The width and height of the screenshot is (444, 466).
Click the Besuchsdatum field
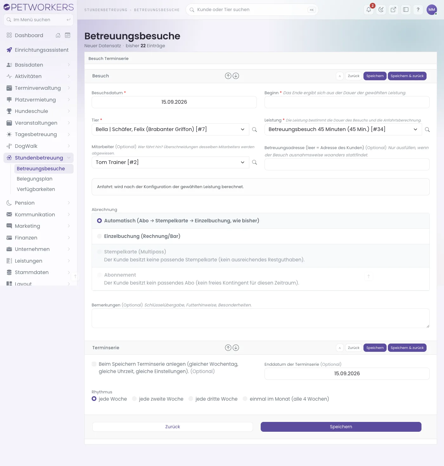174,102
